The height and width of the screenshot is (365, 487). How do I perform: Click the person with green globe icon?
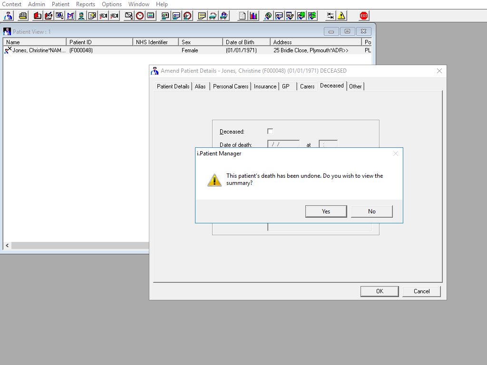[301, 16]
